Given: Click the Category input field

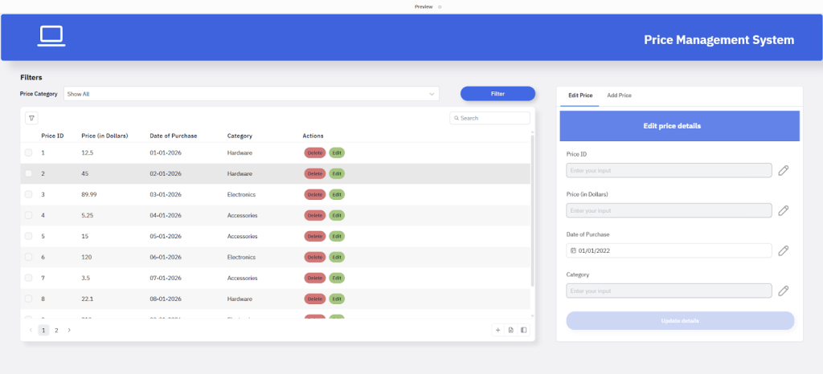Looking at the screenshot, I should [x=669, y=291].
